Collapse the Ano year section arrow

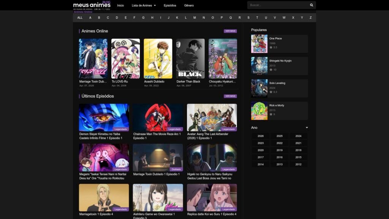point(307,128)
